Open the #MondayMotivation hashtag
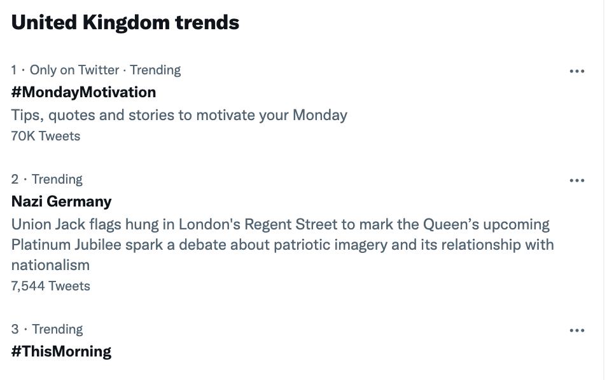 point(83,92)
